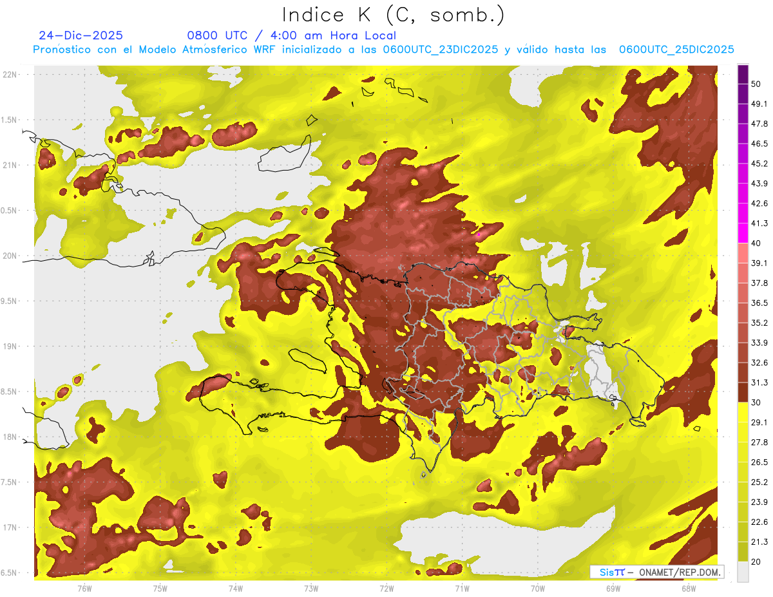The width and height of the screenshot is (773, 597).
Task: Click the color bar label "26.5"
Action: click(x=759, y=462)
